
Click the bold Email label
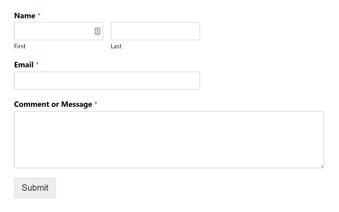point(24,65)
